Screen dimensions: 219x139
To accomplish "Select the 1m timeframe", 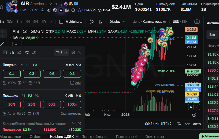I will pos(19,22).
